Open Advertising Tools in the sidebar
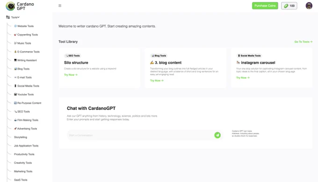This screenshot has height=182, width=318. pyautogui.click(x=26, y=129)
